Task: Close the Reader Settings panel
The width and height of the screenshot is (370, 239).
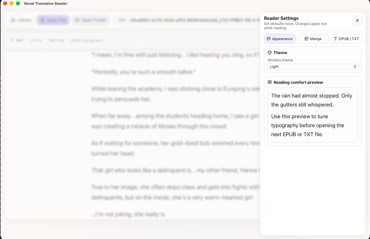Action: (357, 20)
